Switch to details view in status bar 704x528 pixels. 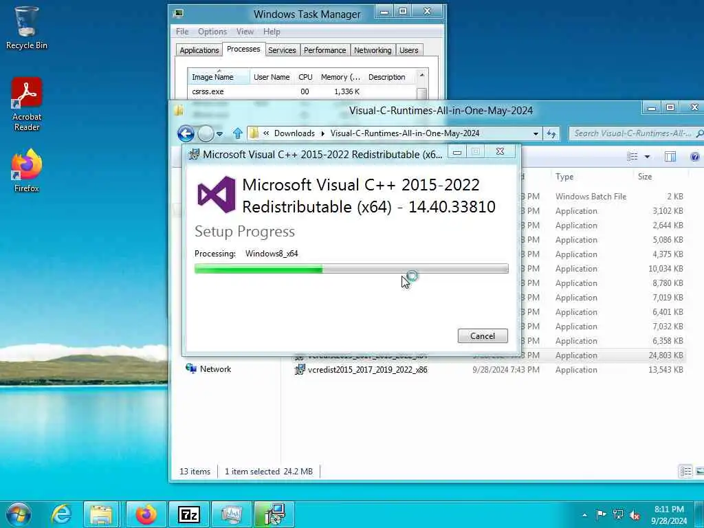coord(685,471)
